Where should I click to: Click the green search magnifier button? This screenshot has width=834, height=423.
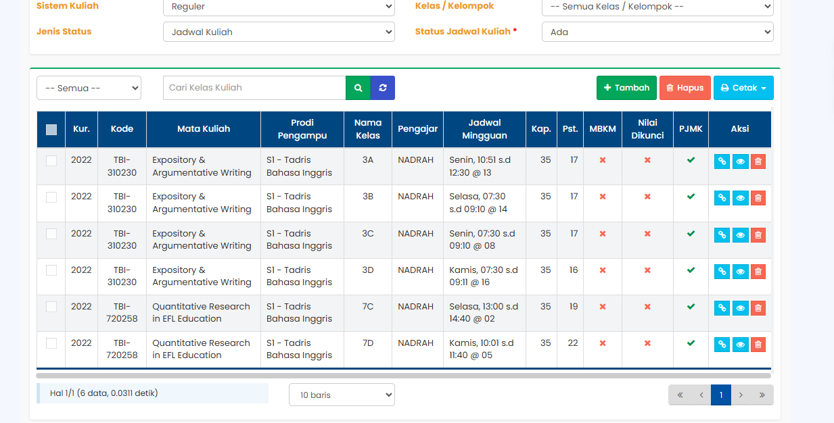pyautogui.click(x=358, y=88)
